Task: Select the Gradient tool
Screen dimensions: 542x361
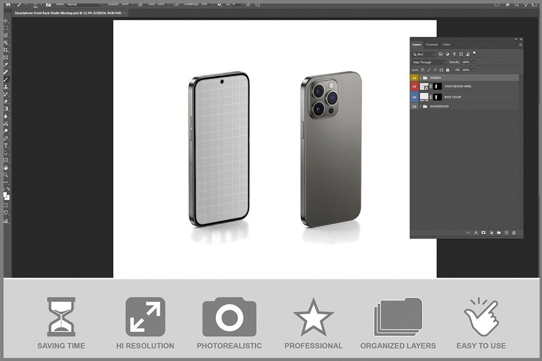Action: pyautogui.click(x=6, y=109)
